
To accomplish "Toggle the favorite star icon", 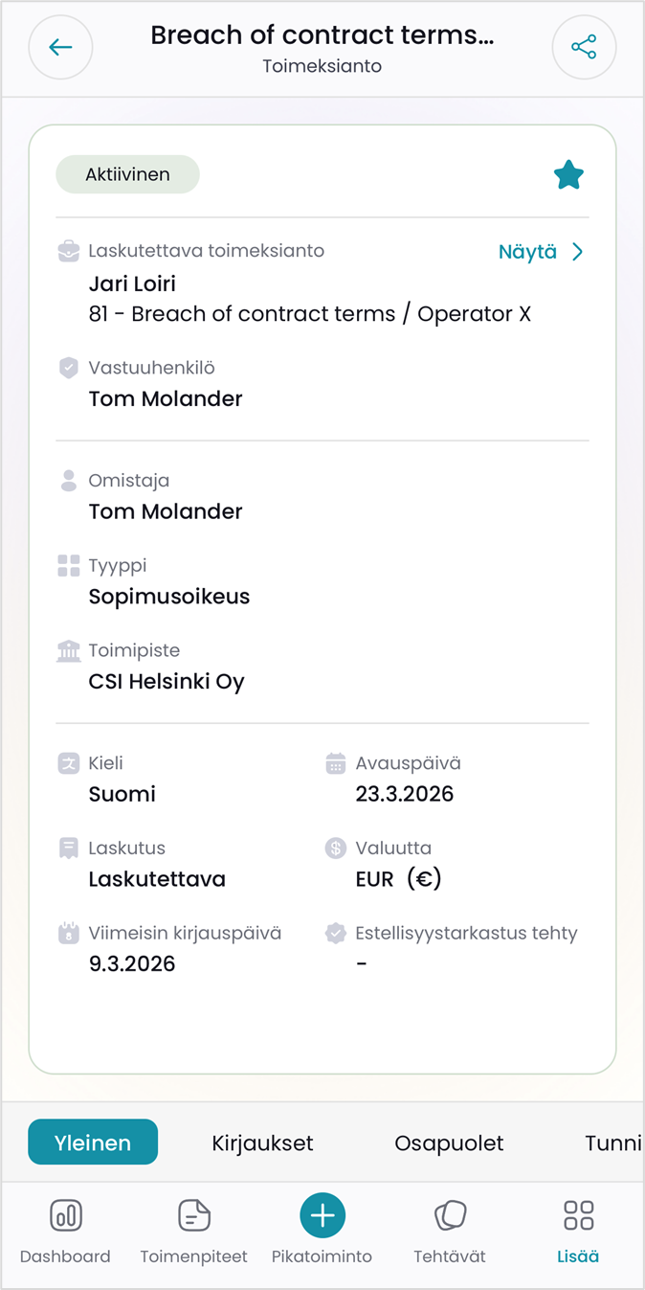I will [568, 175].
